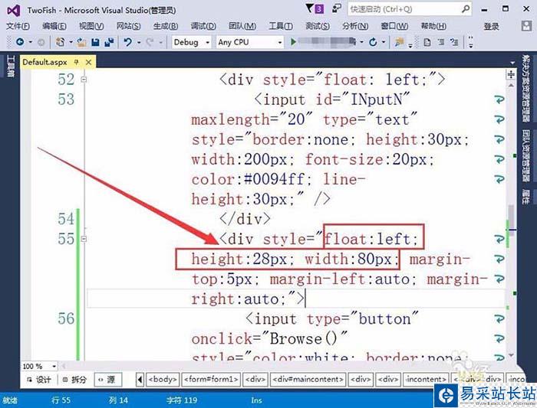Open the notifications flag icon
Screen dimensions: 537x408
click(310, 8)
